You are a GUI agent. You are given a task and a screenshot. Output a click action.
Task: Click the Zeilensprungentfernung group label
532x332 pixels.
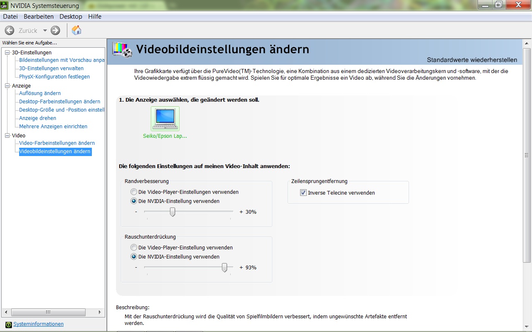319,181
